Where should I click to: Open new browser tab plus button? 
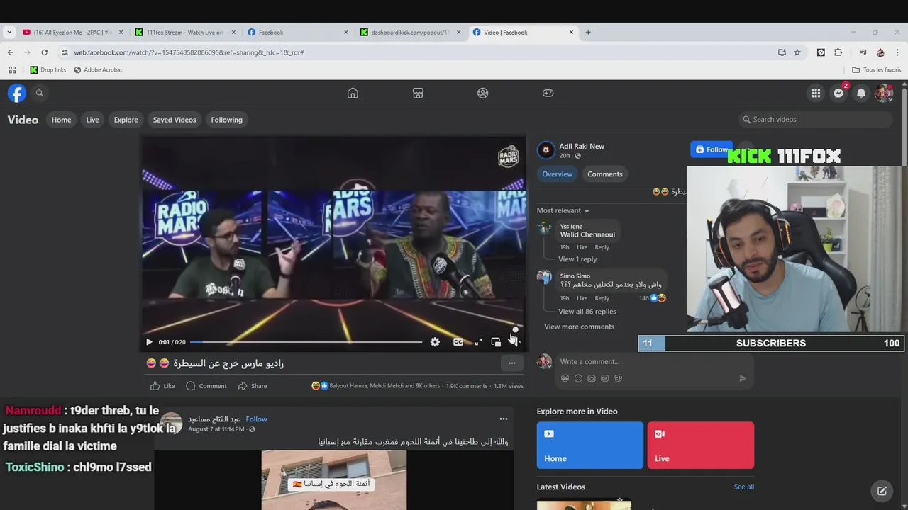coord(588,32)
